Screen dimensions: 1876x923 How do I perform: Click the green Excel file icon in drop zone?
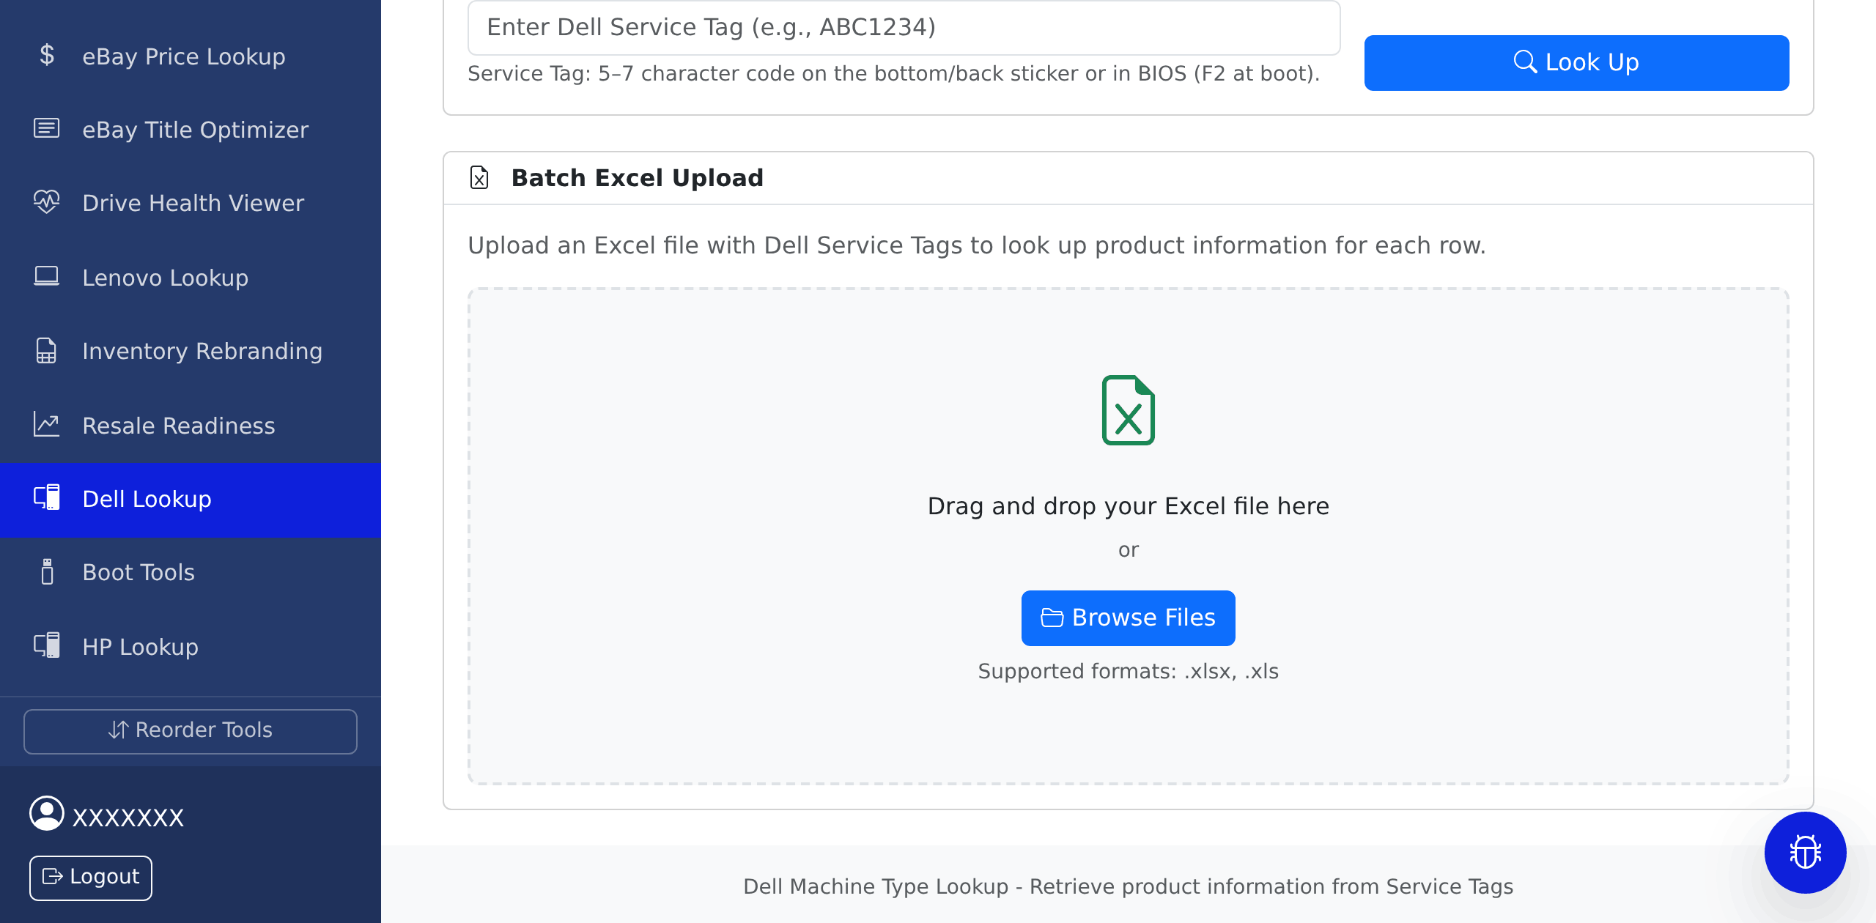[1129, 410]
